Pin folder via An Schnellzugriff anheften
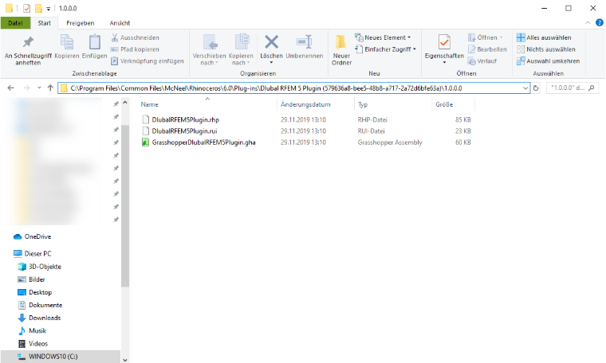Screen dimensions: 606x363 point(28,50)
